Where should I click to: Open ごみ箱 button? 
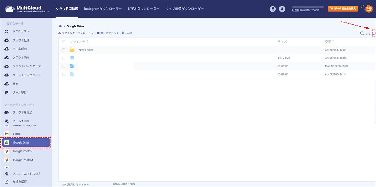[x=127, y=33]
